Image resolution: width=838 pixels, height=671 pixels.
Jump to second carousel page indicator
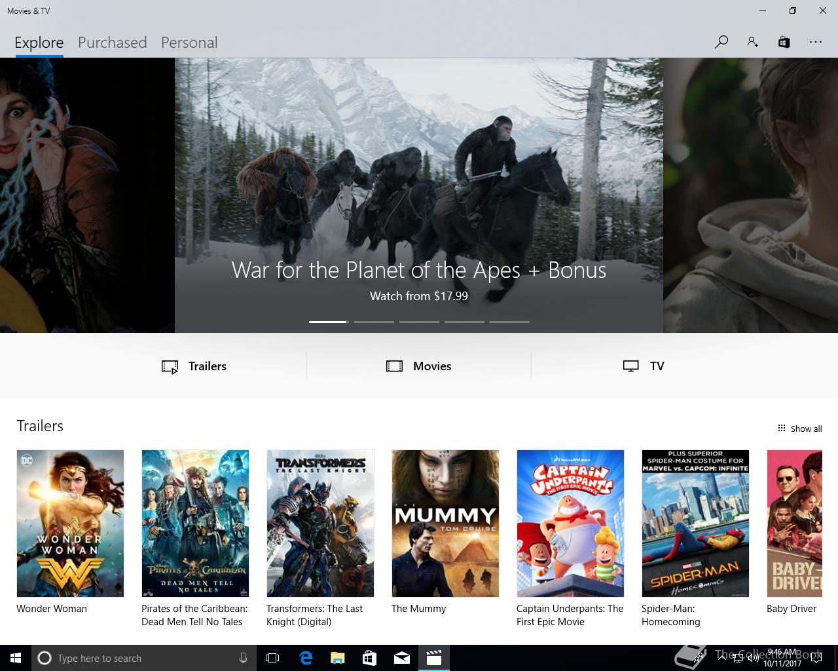click(x=374, y=322)
